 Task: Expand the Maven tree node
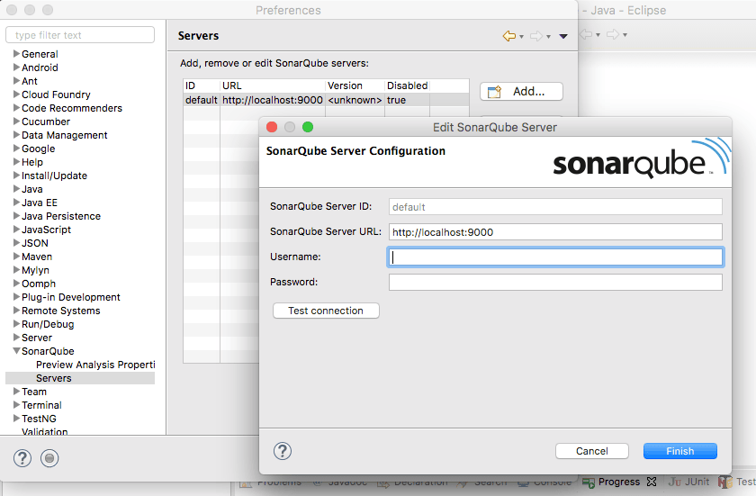(x=16, y=256)
